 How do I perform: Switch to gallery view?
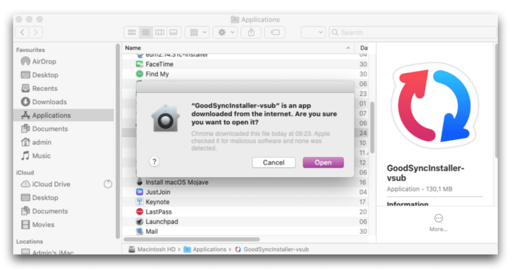tap(173, 32)
